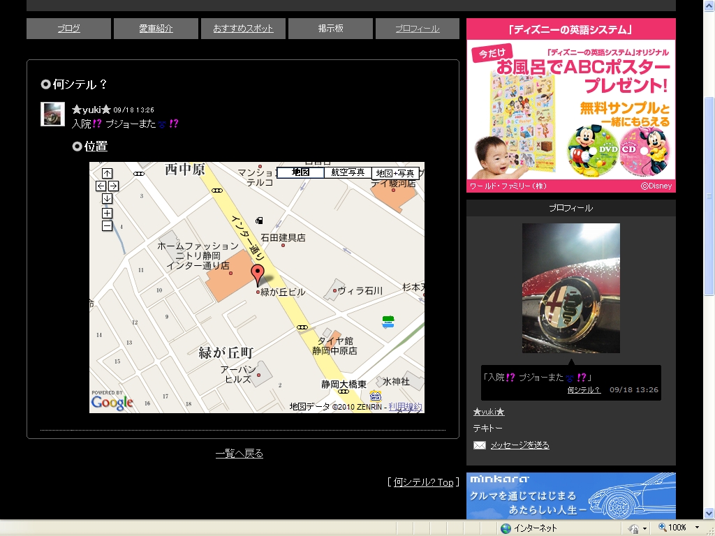Open the プロフィール tab
This screenshot has height=536, width=715.
point(418,28)
